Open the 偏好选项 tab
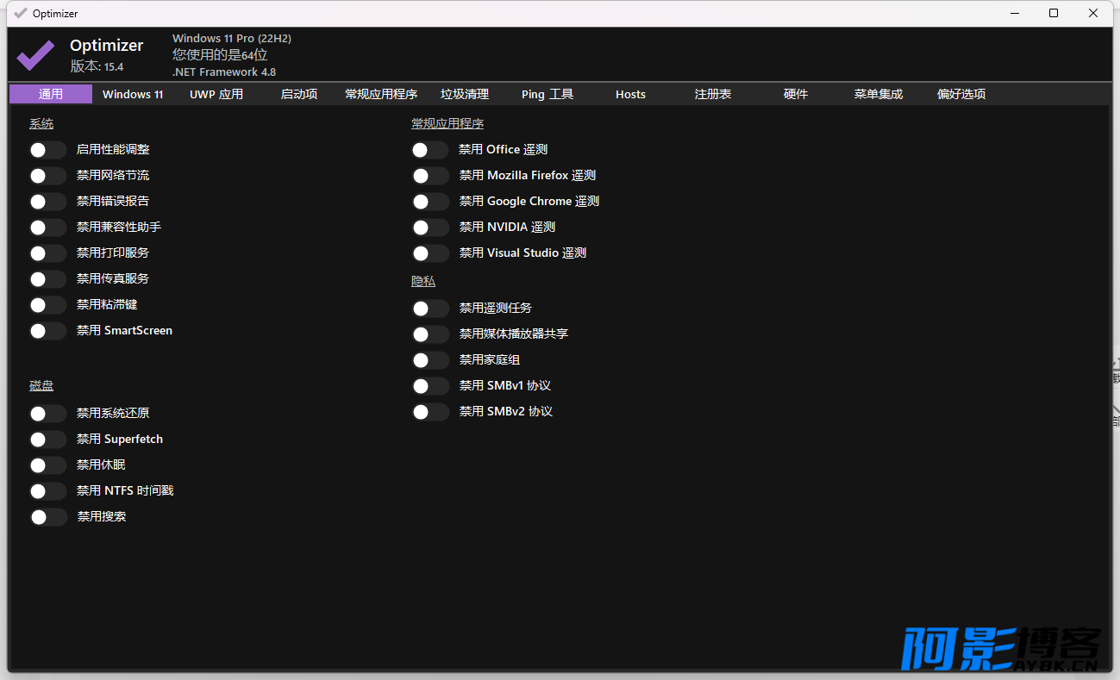Viewport: 1120px width, 680px height. pos(961,94)
